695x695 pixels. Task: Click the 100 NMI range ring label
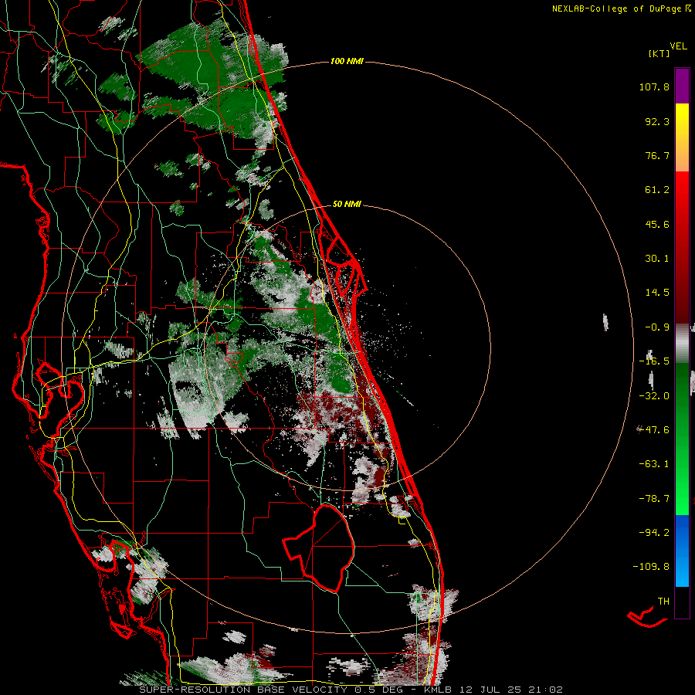(347, 61)
